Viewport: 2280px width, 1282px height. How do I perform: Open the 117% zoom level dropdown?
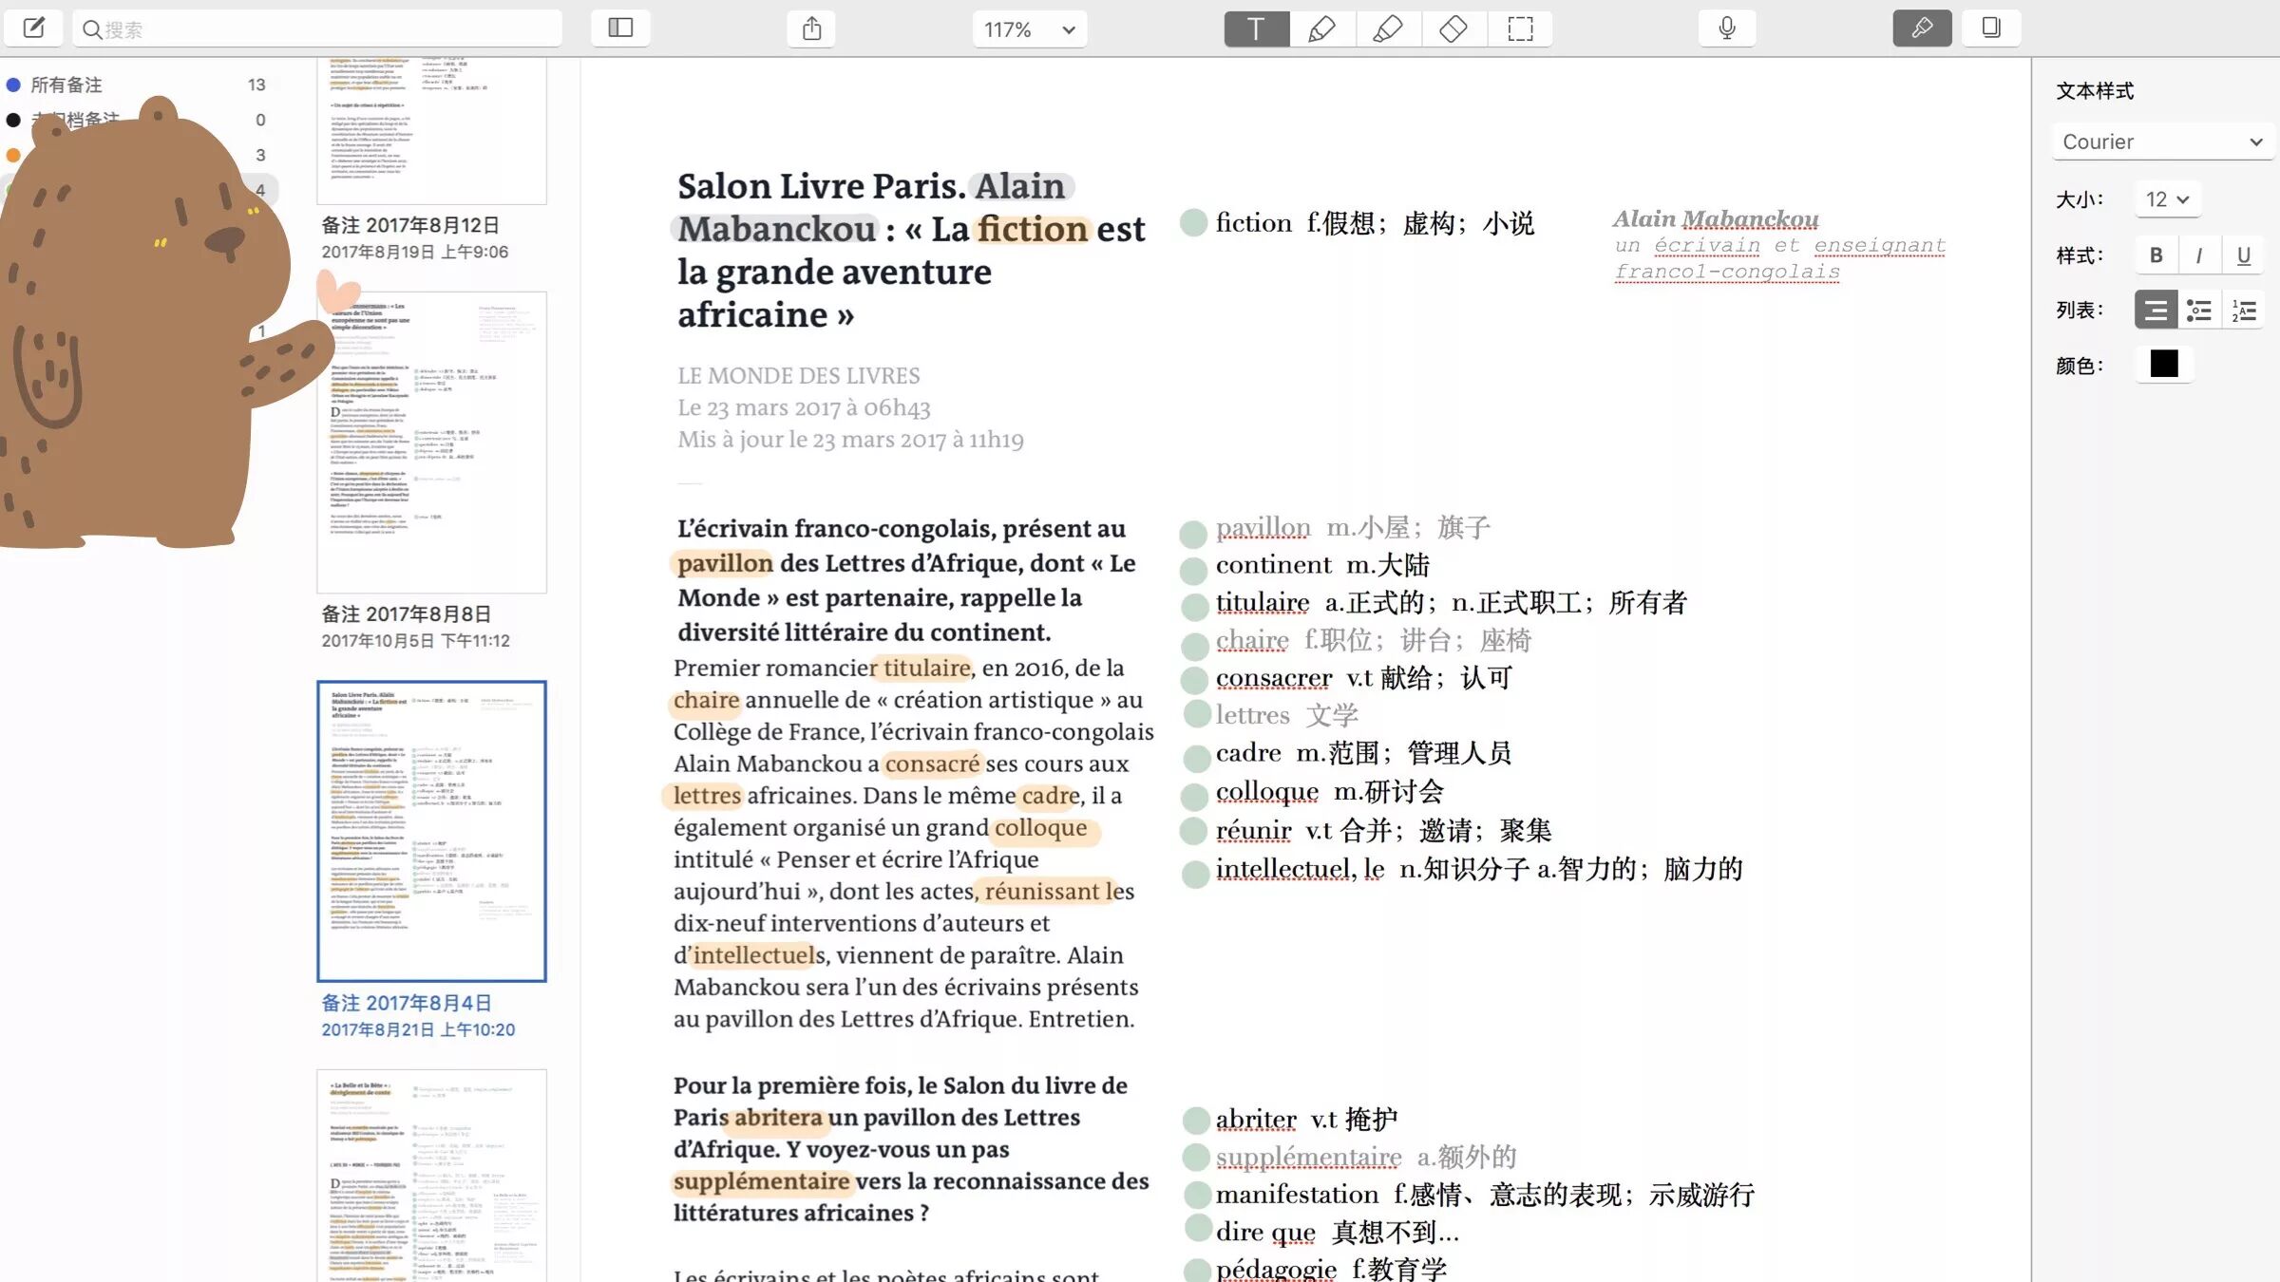pos(1029,29)
